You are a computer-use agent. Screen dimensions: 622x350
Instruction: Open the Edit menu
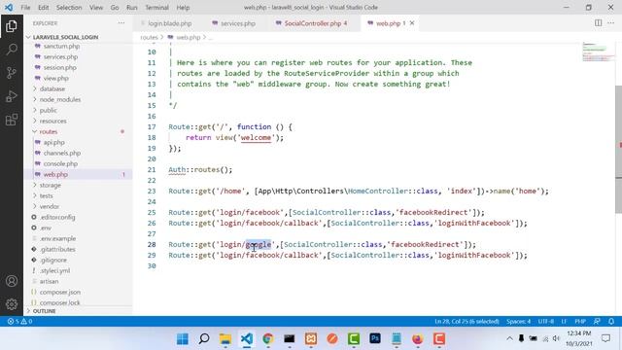(43, 7)
